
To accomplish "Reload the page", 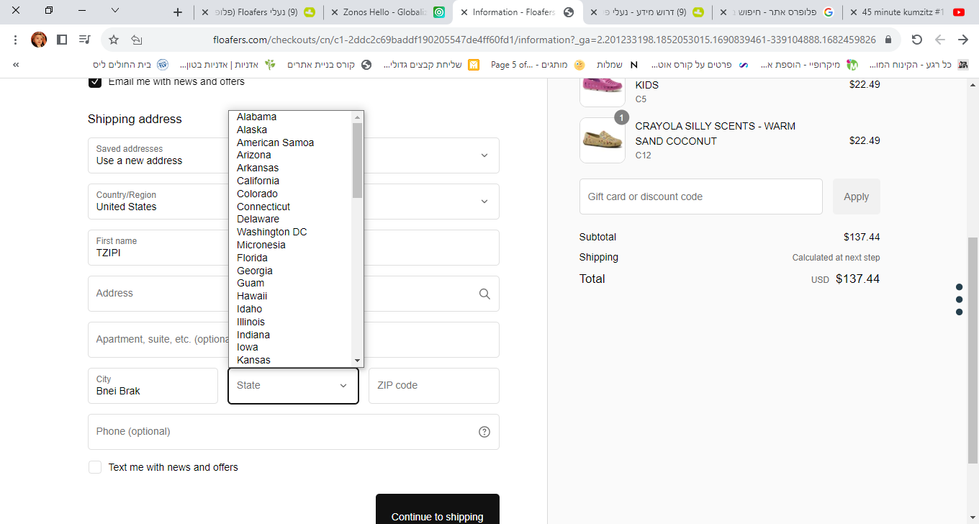I will pos(916,40).
